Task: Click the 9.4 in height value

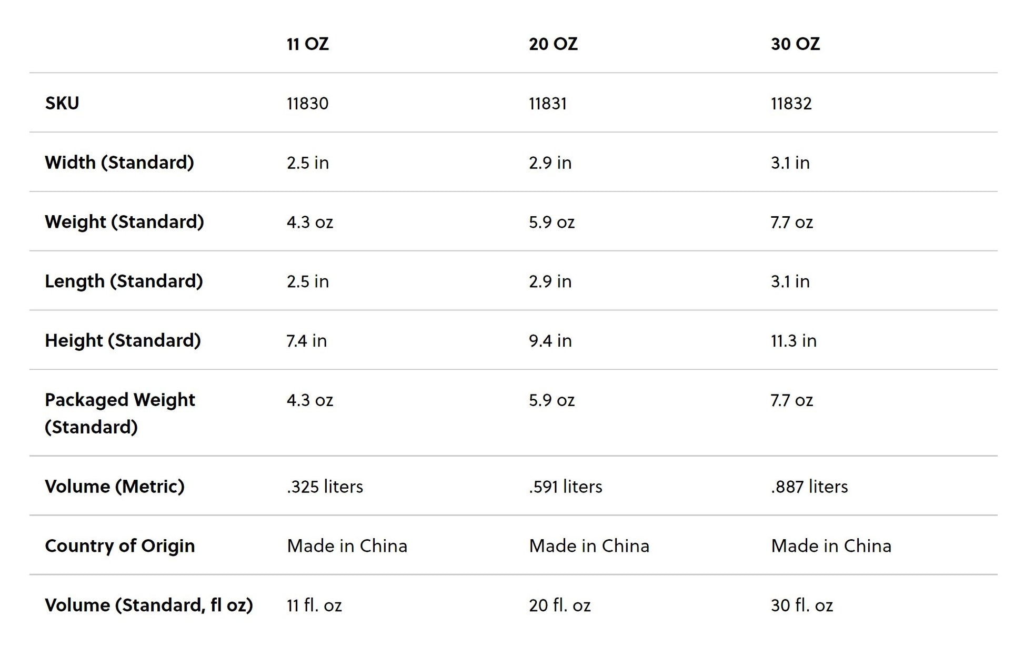Action: [x=550, y=341]
